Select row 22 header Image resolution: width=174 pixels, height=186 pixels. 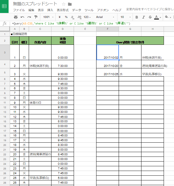(x=5, y=154)
